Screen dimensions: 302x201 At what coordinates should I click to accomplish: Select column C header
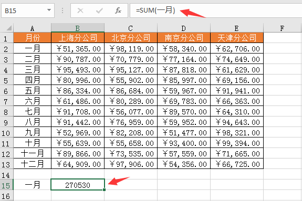(x=131, y=28)
